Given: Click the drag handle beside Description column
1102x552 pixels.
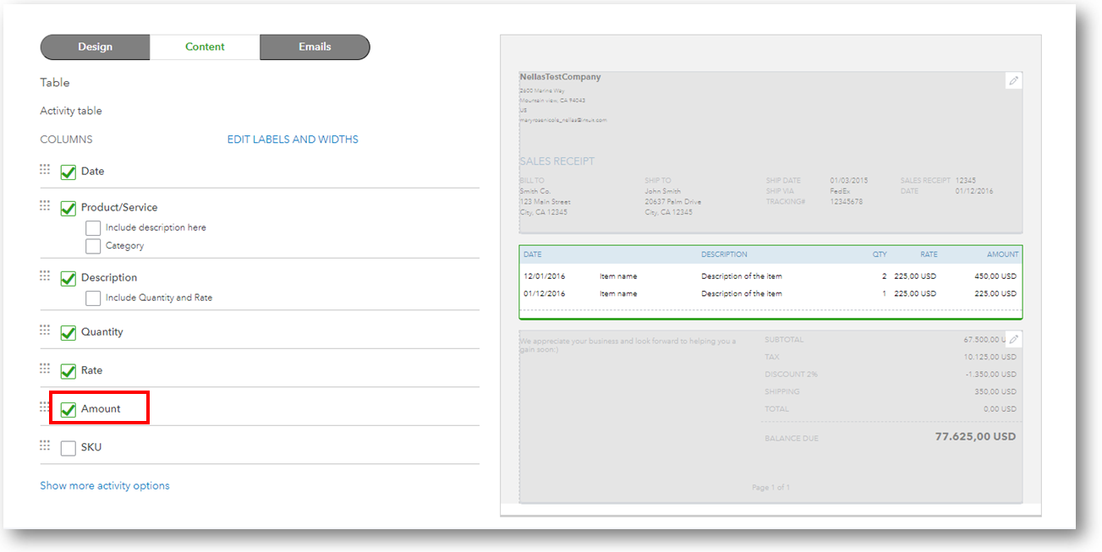Looking at the screenshot, I should point(45,276).
